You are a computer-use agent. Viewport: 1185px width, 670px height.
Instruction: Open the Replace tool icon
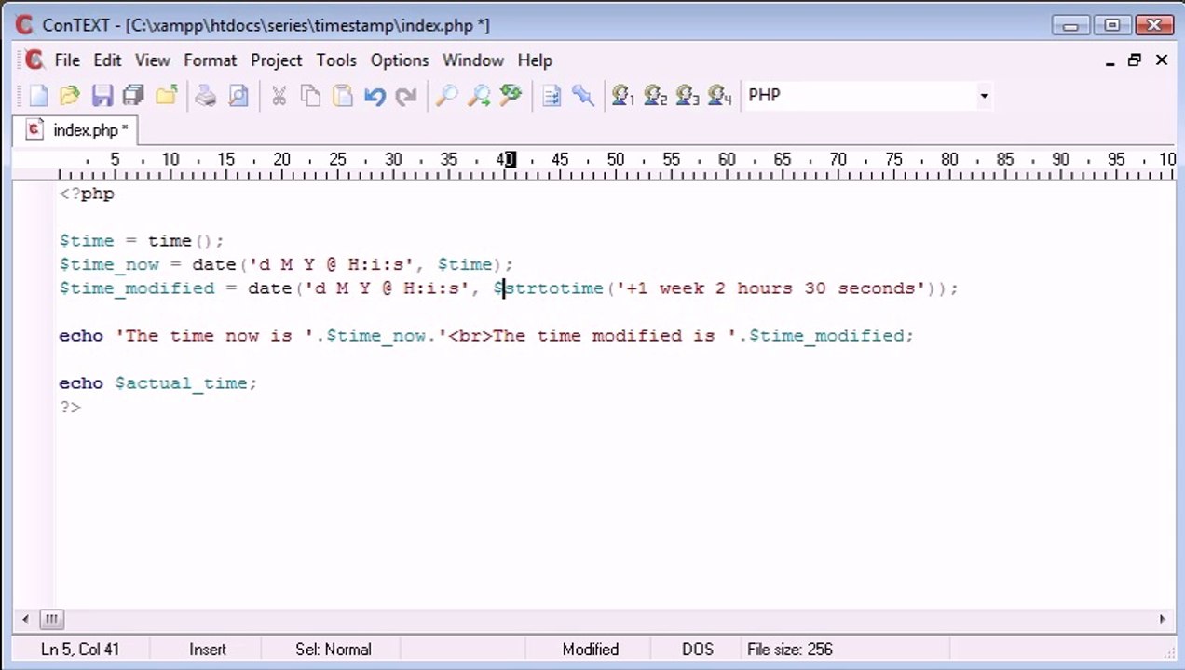click(x=511, y=95)
